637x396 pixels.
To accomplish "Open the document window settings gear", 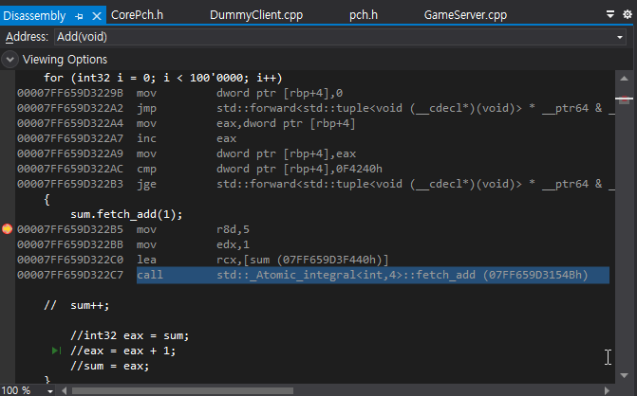I will 628,14.
